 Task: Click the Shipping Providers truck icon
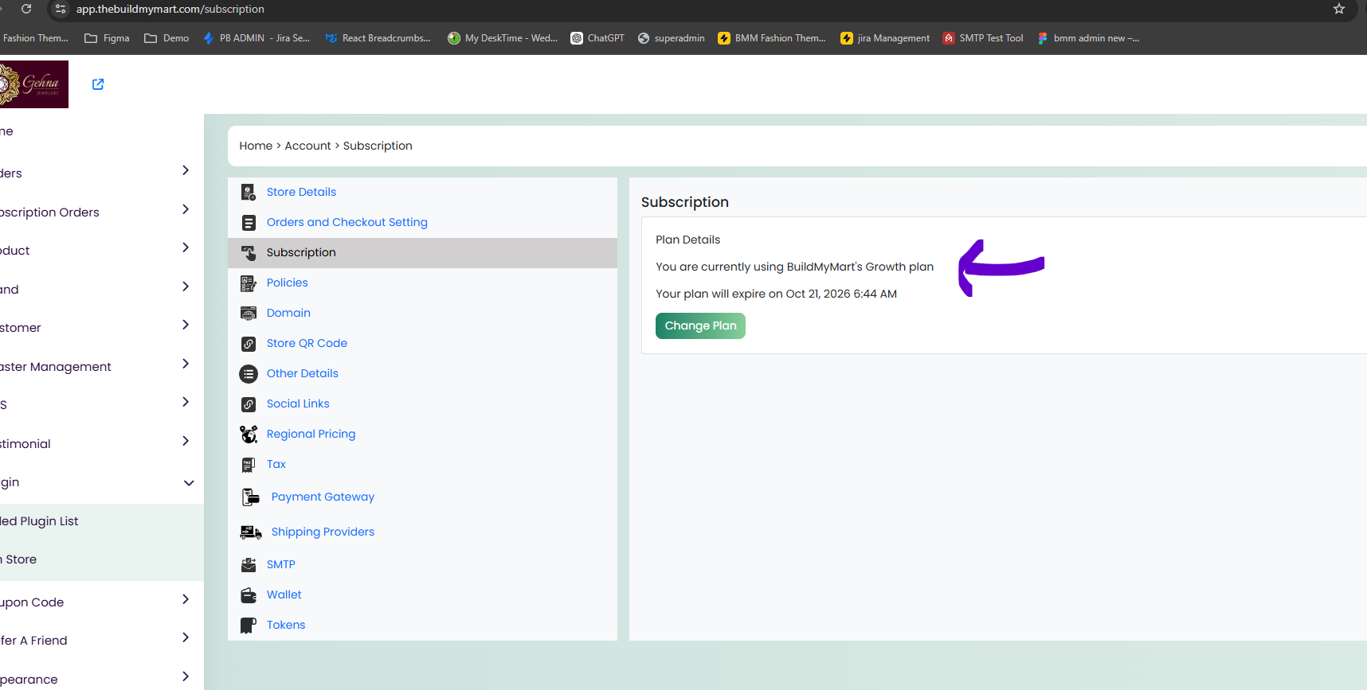pyautogui.click(x=251, y=532)
